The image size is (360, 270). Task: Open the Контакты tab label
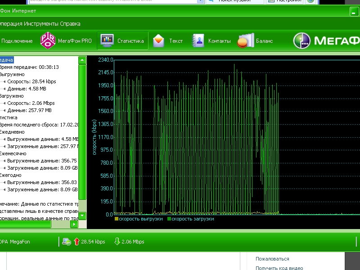tap(220, 41)
